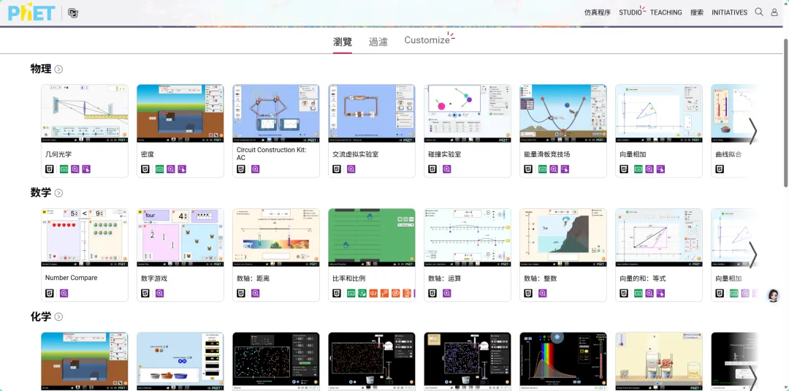789x391 pixels.
Task: Click green keyboard icon on 几何光学 card
Action: pyautogui.click(x=64, y=169)
